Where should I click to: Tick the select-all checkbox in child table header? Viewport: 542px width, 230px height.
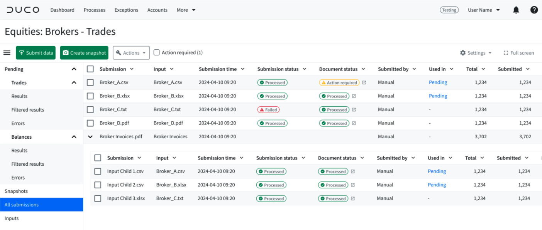pyautogui.click(x=98, y=158)
